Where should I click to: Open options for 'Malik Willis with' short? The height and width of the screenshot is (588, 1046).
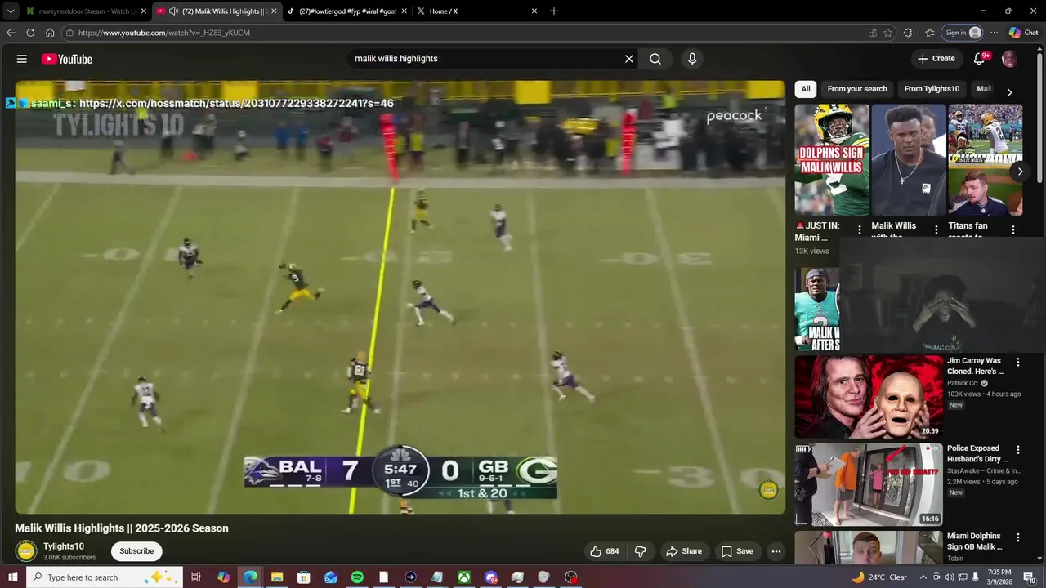(x=936, y=230)
